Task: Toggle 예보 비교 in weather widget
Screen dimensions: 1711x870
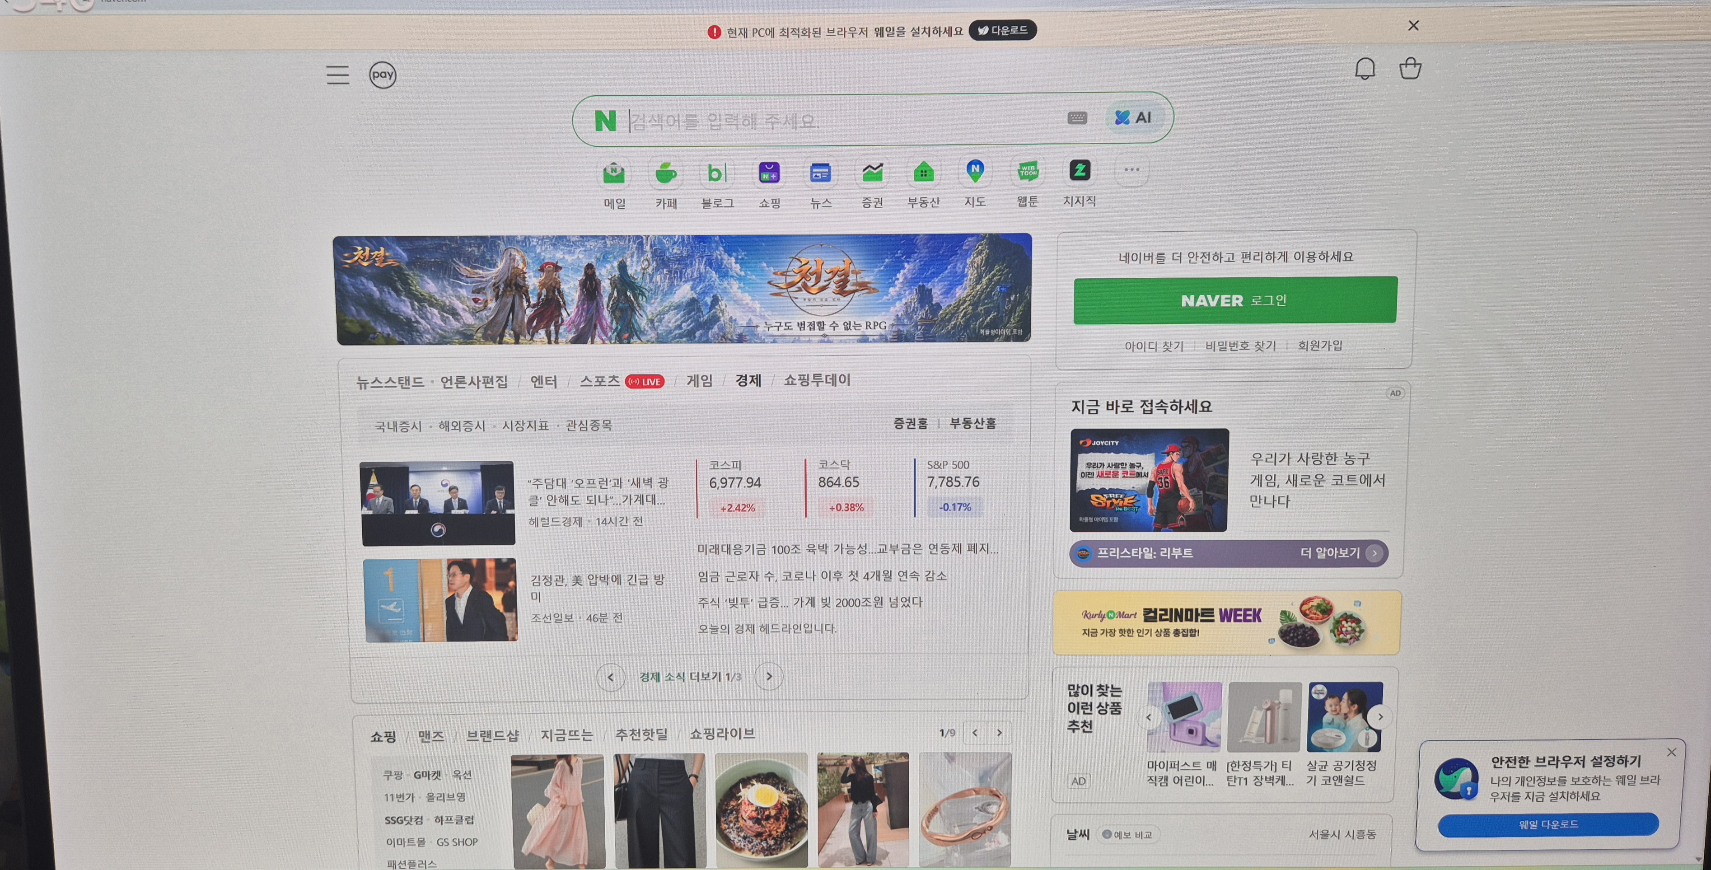Action: (x=1128, y=835)
